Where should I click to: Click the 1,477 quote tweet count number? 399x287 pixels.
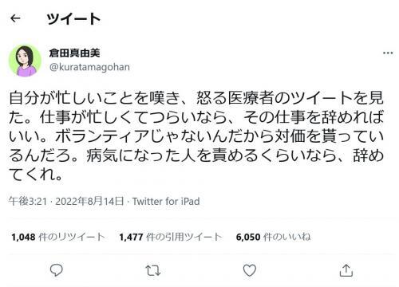pos(131,237)
